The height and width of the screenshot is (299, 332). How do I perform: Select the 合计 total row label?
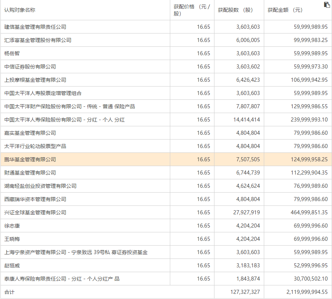[9, 292]
